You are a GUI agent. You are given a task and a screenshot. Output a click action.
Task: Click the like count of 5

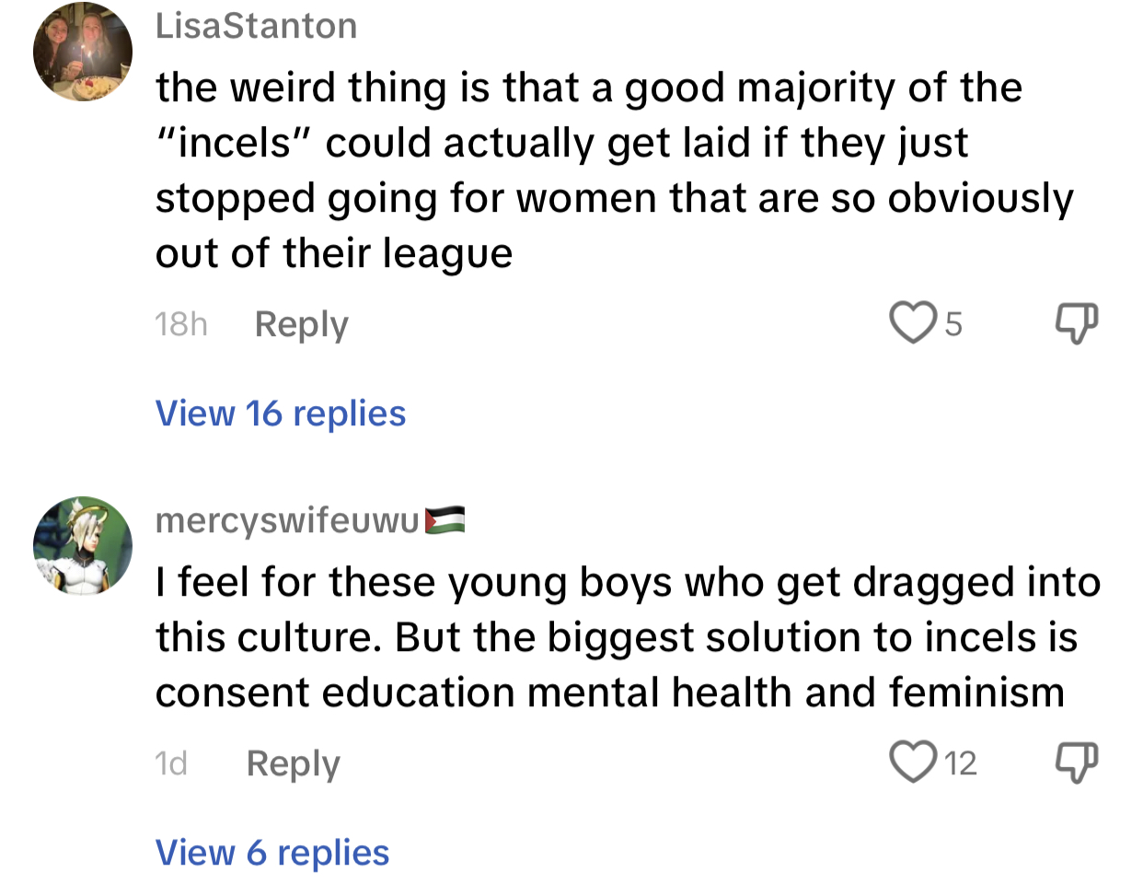tap(953, 324)
